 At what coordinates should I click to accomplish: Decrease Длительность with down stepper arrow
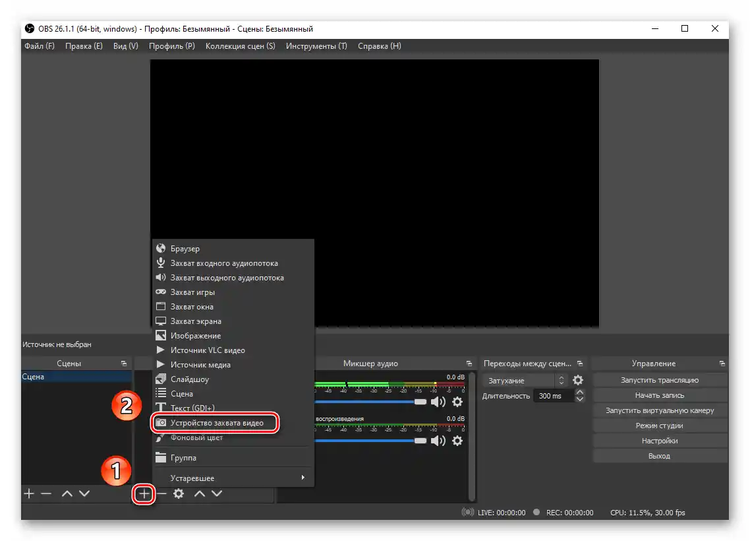[580, 398]
